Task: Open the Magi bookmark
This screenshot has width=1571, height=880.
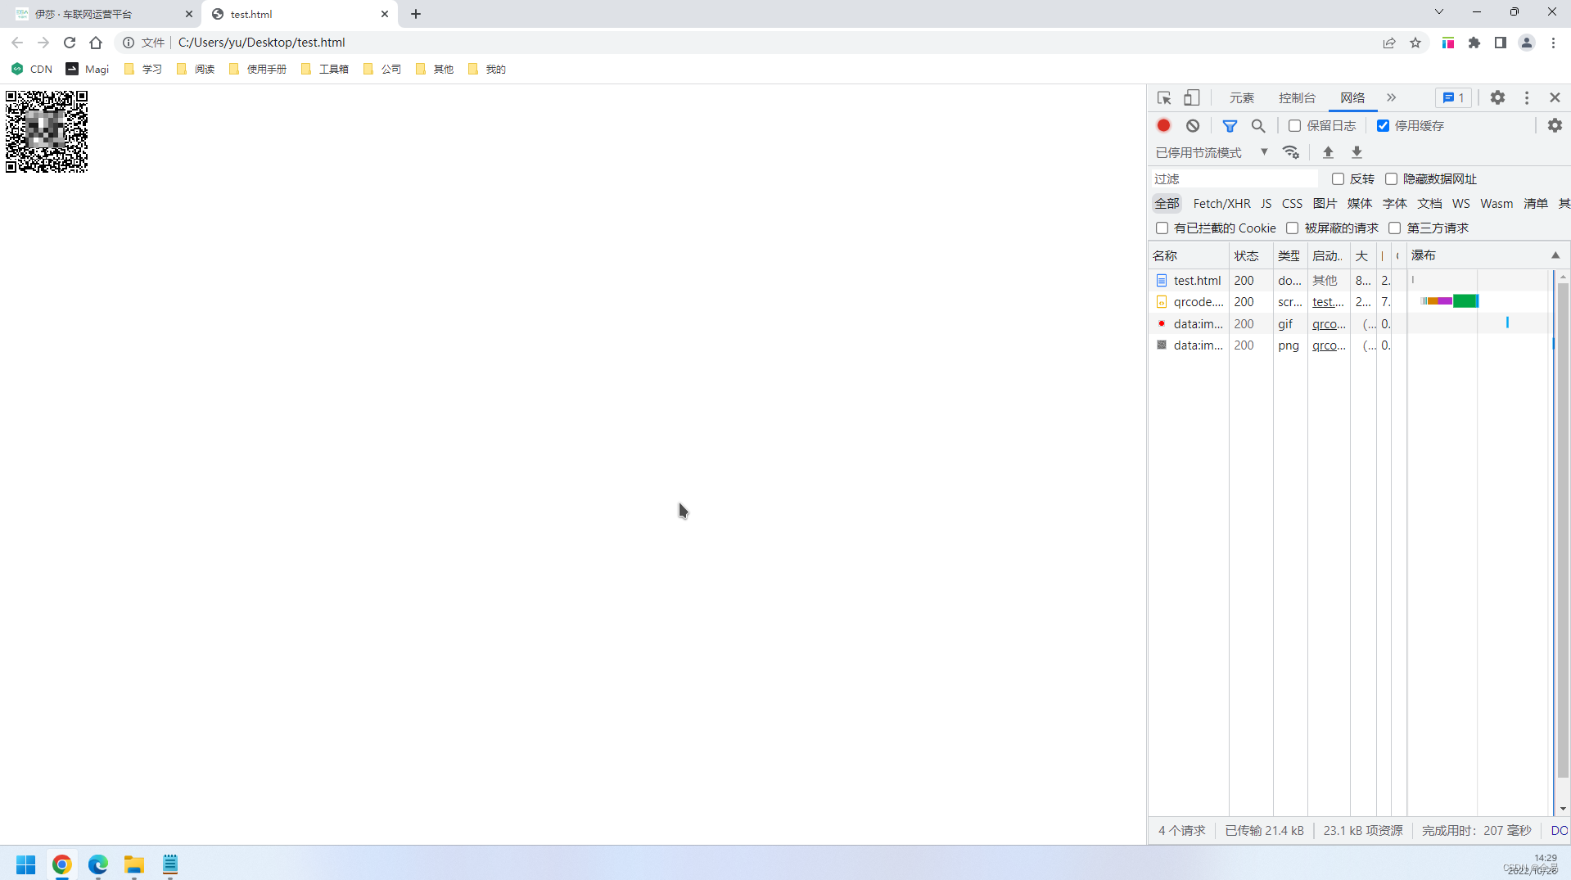Action: [x=88, y=69]
